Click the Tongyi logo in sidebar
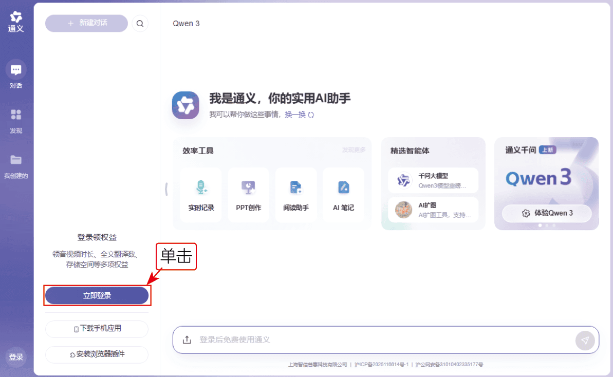The width and height of the screenshot is (613, 377). (16, 22)
